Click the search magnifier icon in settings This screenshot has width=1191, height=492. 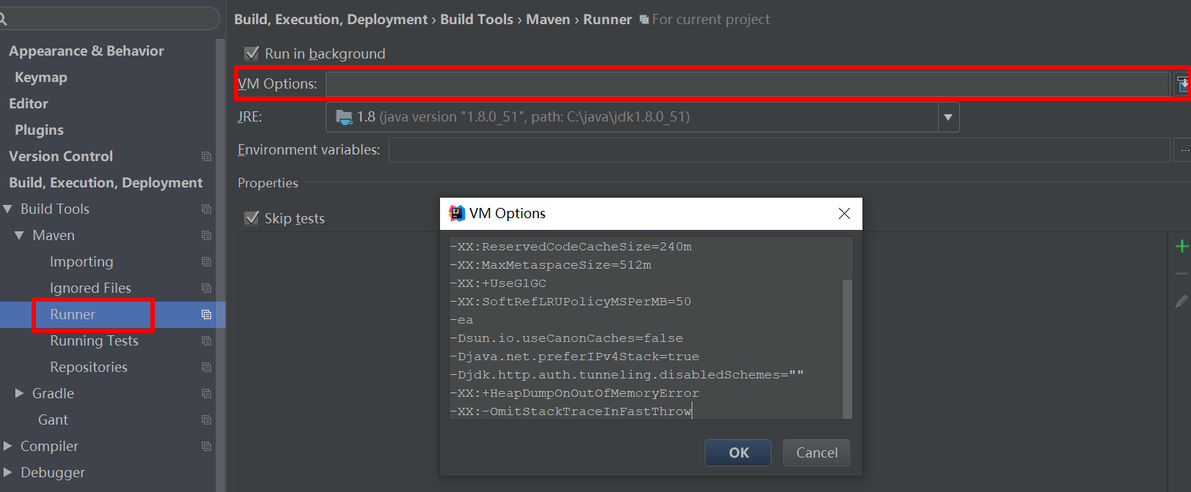pos(3,19)
